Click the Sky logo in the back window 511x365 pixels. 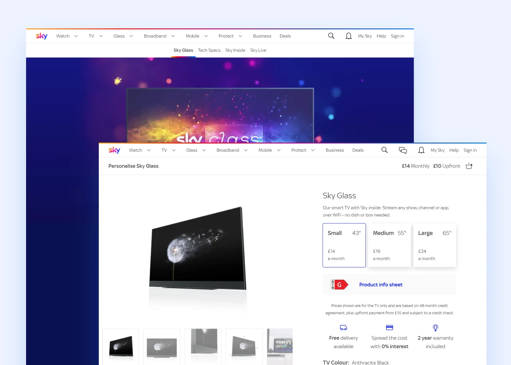point(41,36)
